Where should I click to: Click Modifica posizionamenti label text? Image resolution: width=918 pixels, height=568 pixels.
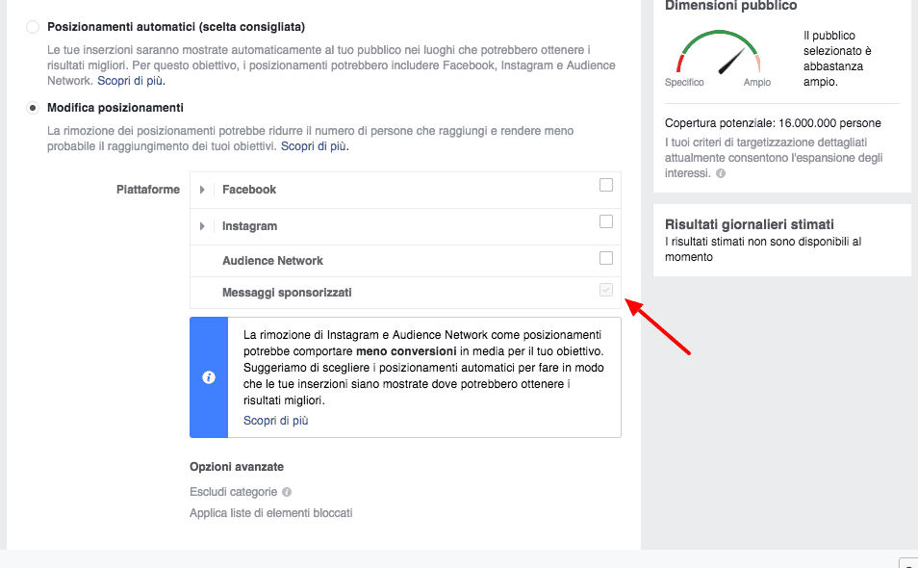(115, 108)
